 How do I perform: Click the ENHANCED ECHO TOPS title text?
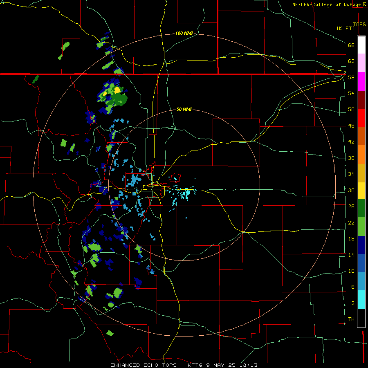(x=143, y=365)
